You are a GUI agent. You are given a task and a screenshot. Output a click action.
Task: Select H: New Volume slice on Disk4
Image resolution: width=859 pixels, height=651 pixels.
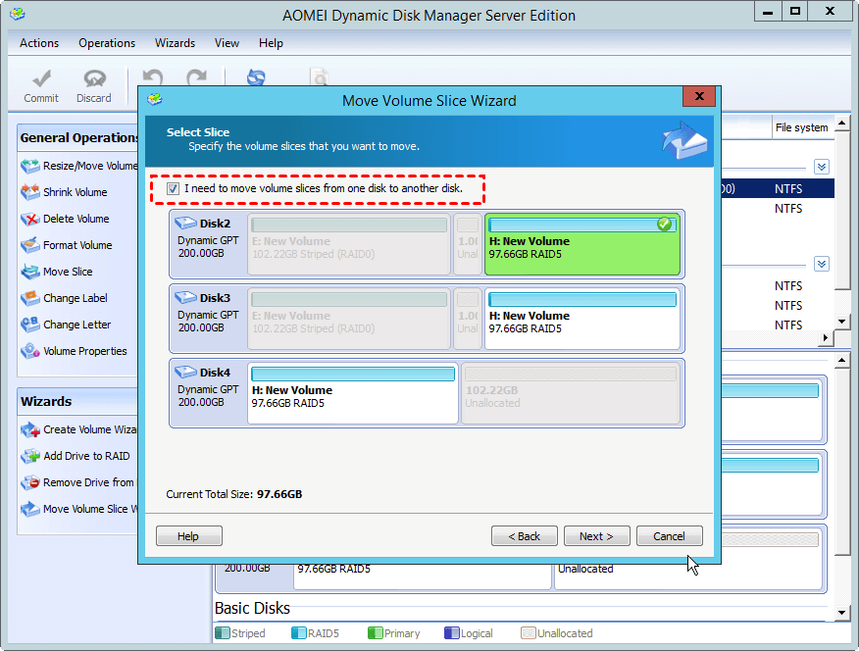click(353, 393)
